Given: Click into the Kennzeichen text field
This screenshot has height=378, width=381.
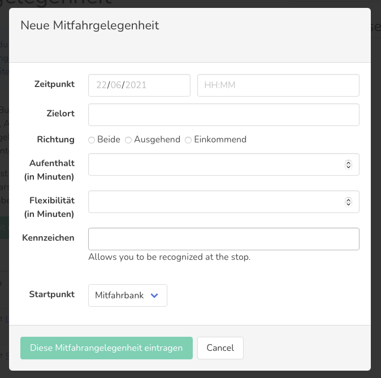Looking at the screenshot, I should coord(223,239).
